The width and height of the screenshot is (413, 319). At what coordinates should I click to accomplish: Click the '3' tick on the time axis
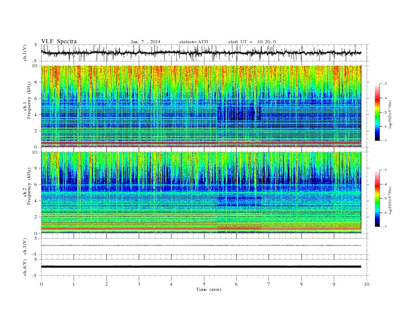coord(139,284)
